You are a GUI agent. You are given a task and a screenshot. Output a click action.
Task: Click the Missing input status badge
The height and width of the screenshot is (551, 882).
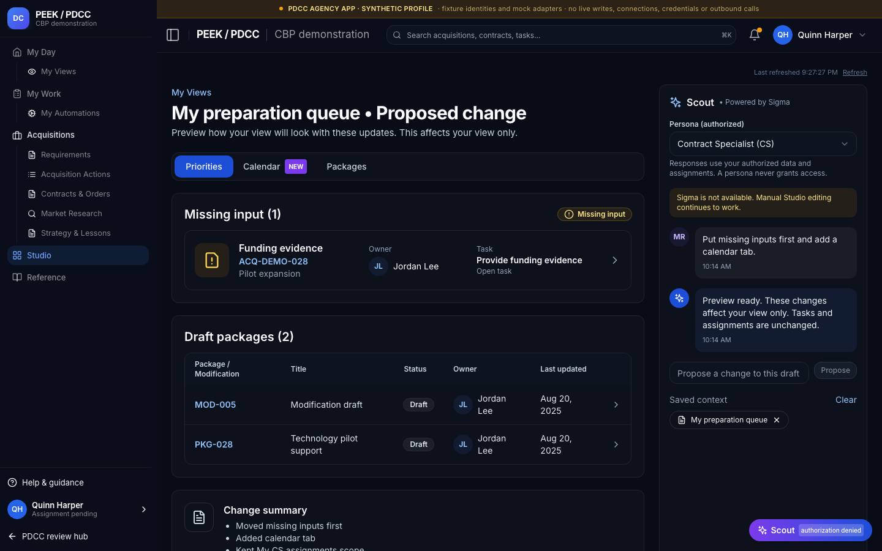point(594,214)
